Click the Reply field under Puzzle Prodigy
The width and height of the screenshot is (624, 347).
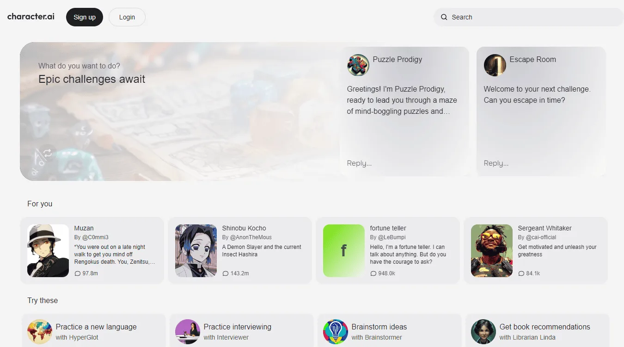coord(404,163)
